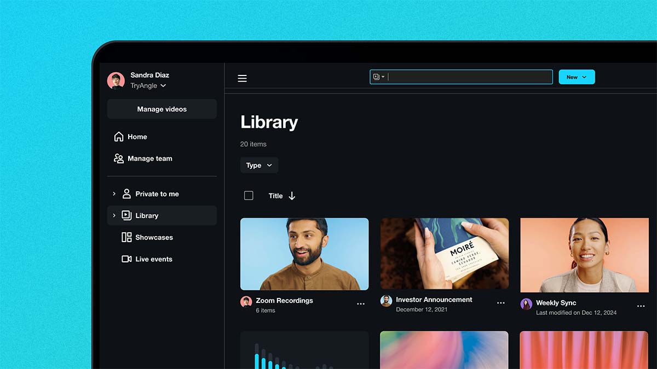Click the Library video folder icon

[126, 215]
